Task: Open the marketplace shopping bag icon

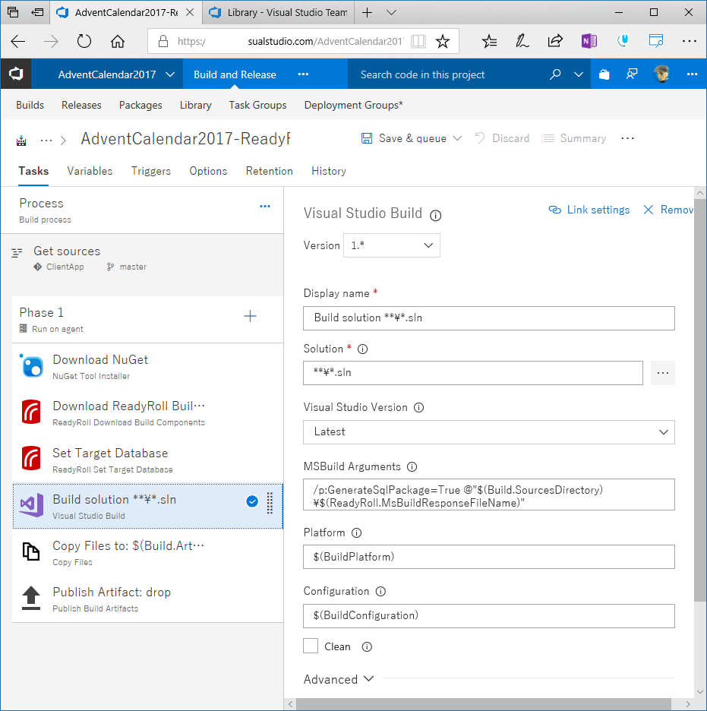Action: pos(604,74)
